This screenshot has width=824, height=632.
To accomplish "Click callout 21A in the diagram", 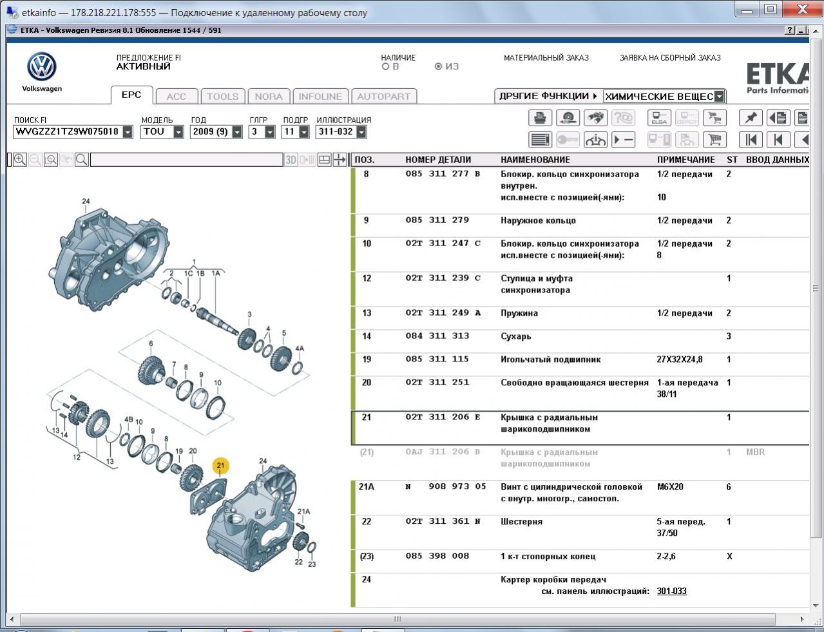I will point(303,512).
